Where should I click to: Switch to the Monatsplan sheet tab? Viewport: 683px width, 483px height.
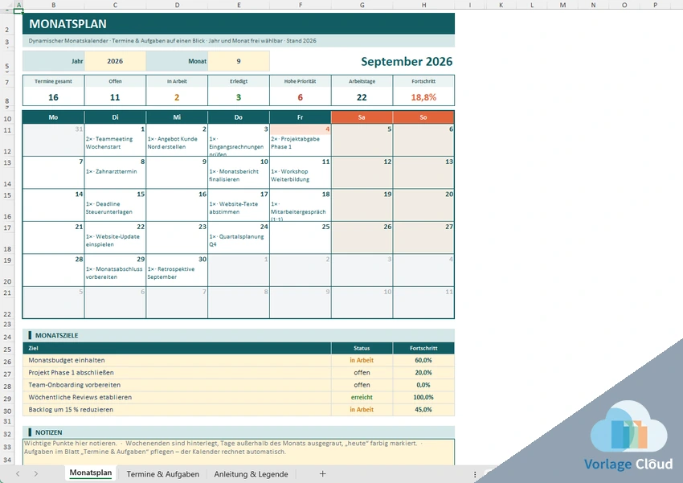click(91, 473)
